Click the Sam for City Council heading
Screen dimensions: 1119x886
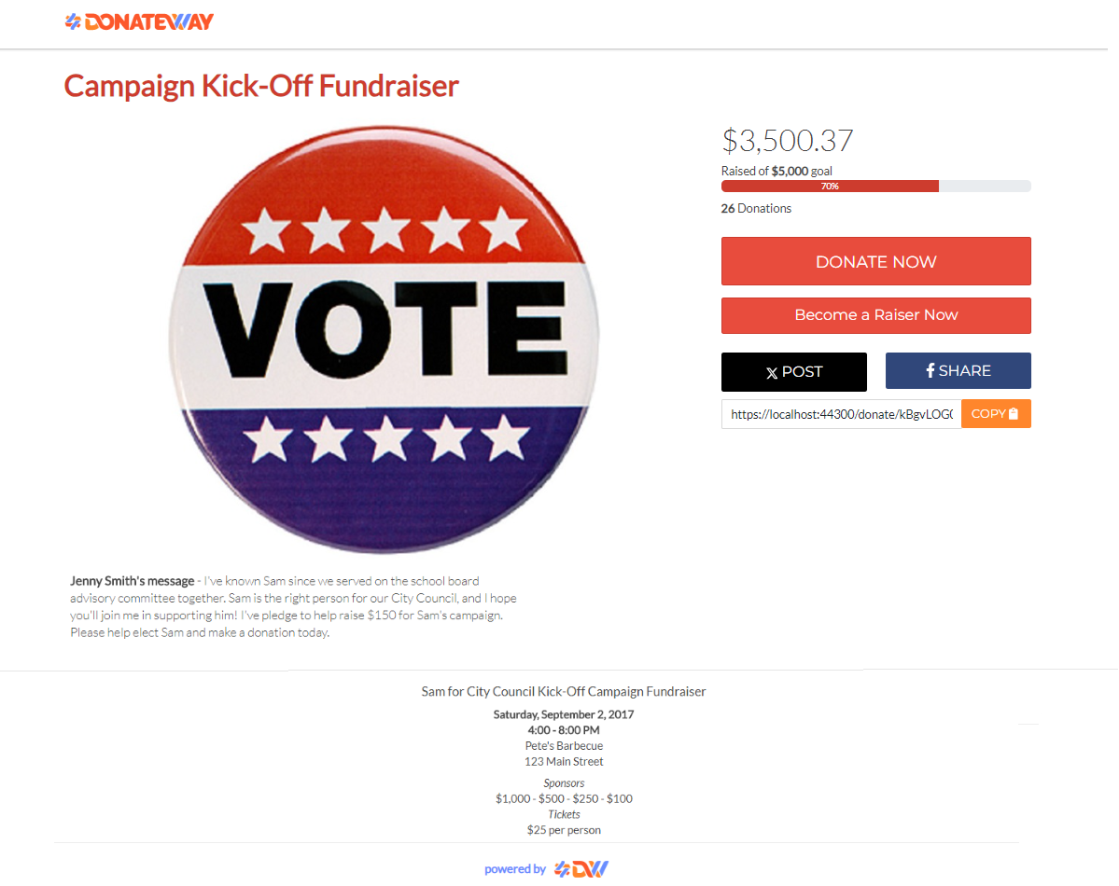point(564,692)
